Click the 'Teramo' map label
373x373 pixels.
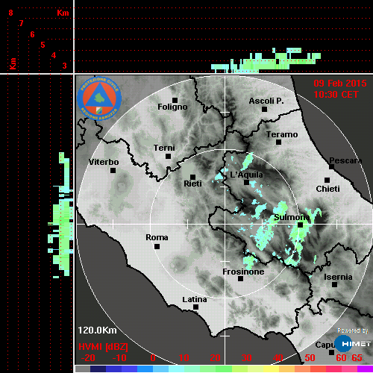click(282, 134)
